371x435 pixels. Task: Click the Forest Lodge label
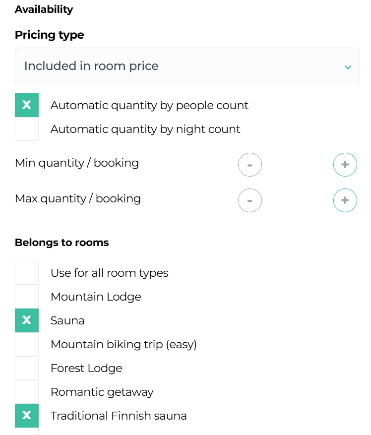coord(86,368)
